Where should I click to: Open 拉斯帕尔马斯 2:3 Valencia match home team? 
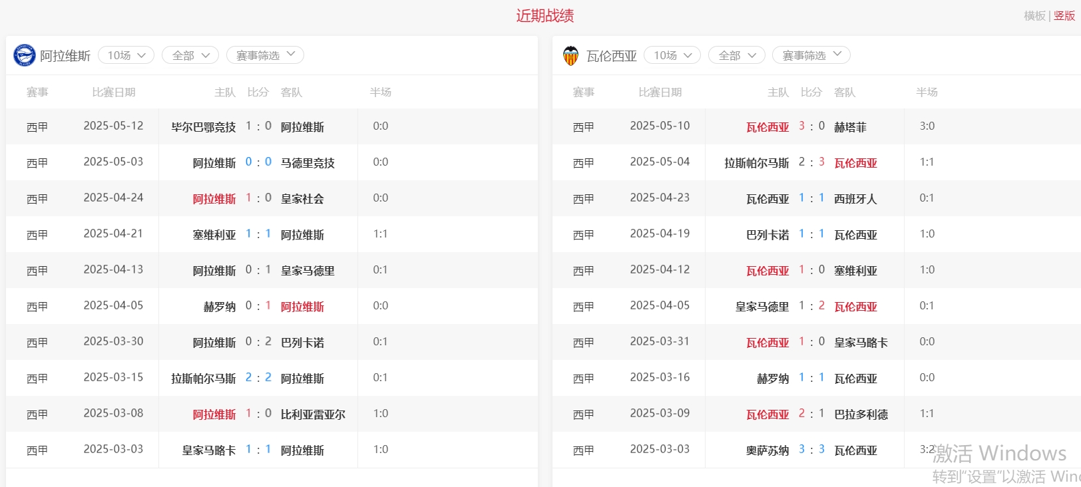click(x=756, y=163)
